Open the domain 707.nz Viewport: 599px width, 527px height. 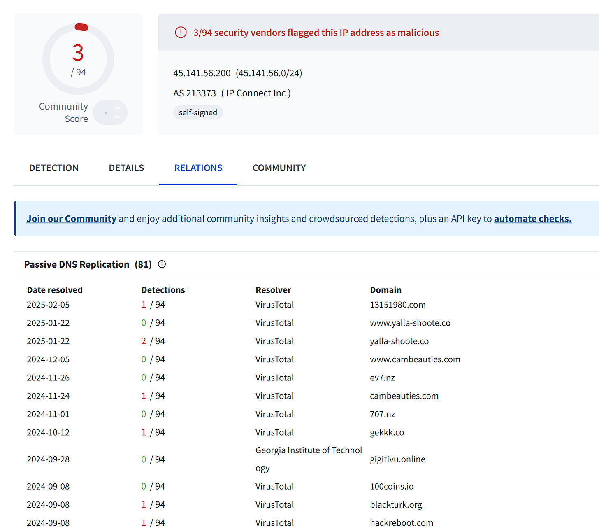(382, 414)
